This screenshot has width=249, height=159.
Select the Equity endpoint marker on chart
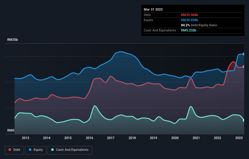[244, 54]
